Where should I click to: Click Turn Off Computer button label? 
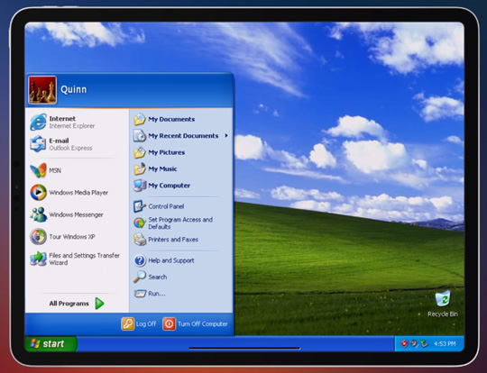coord(203,324)
